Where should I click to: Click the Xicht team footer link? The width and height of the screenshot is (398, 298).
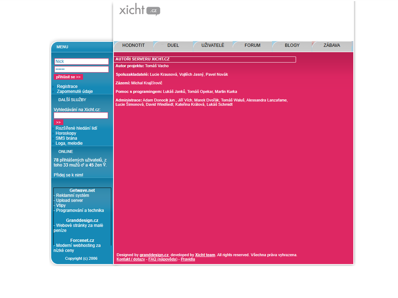[x=205, y=255]
